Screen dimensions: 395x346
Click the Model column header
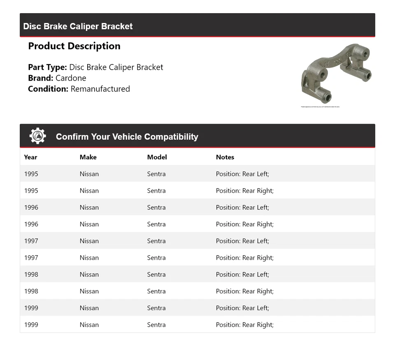(x=157, y=157)
